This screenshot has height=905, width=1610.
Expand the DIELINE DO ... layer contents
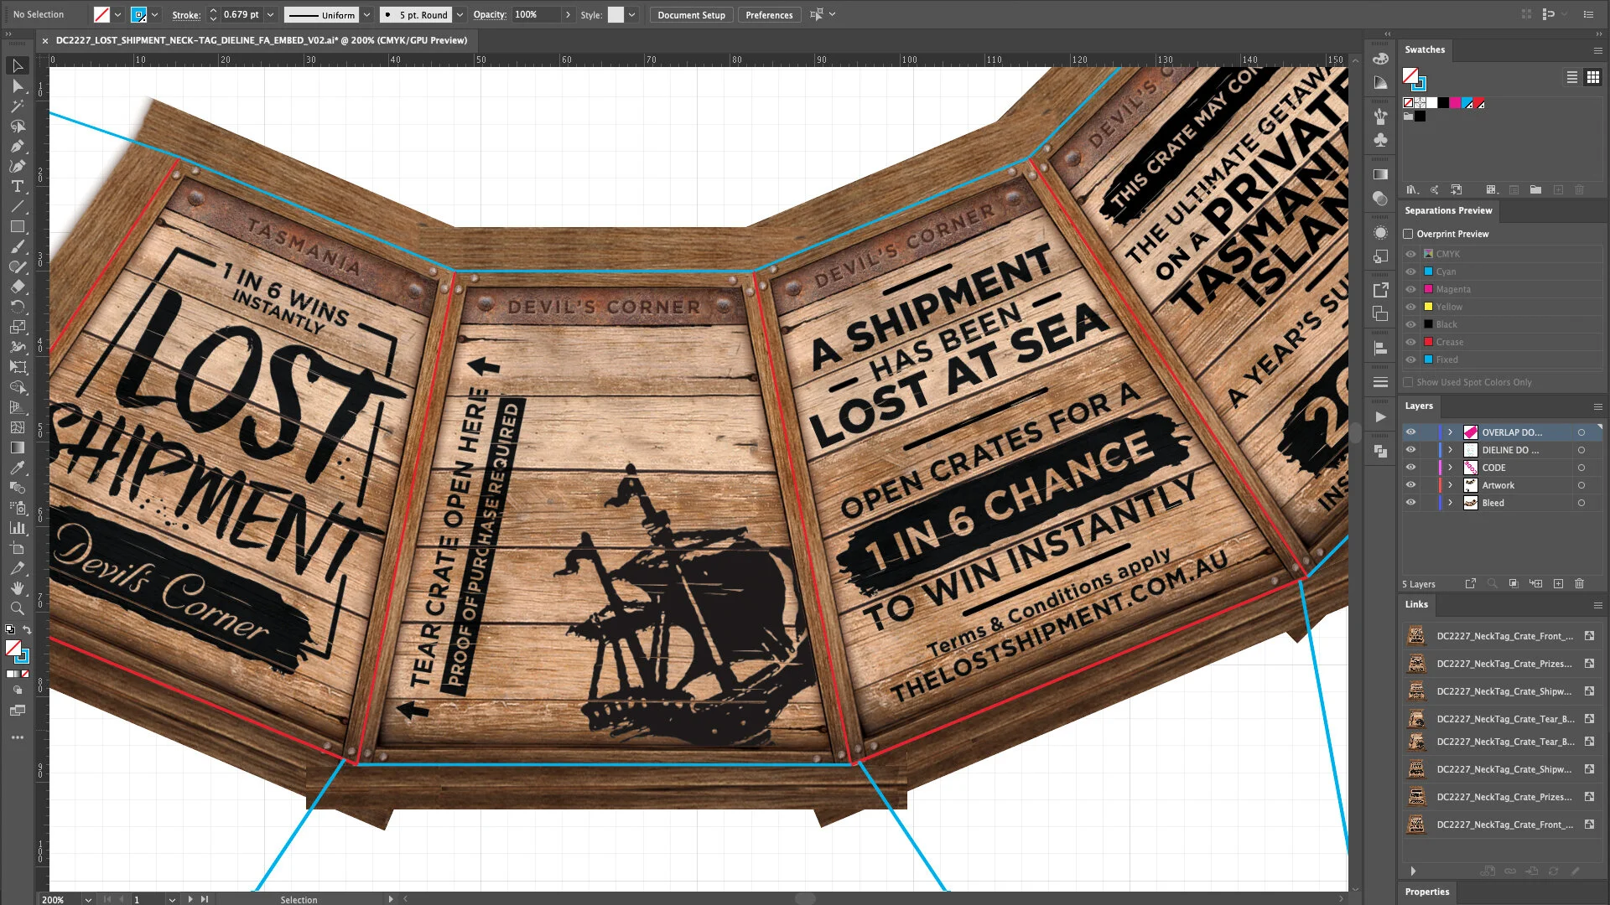pos(1450,450)
